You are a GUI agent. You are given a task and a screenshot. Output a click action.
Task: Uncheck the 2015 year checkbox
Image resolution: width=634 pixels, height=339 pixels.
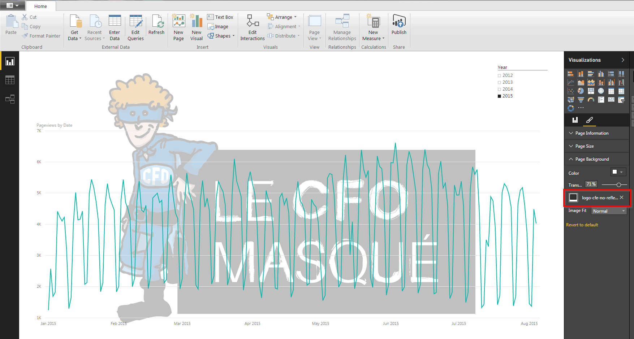pyautogui.click(x=500, y=96)
